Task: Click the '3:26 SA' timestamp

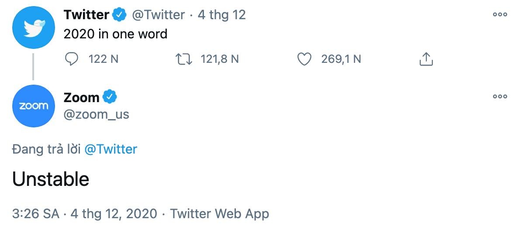Action: pos(35,213)
